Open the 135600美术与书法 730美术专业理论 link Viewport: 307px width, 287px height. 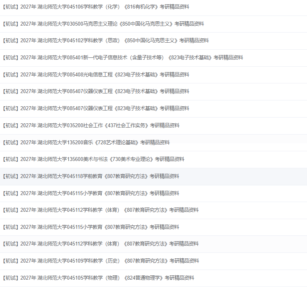point(94,159)
